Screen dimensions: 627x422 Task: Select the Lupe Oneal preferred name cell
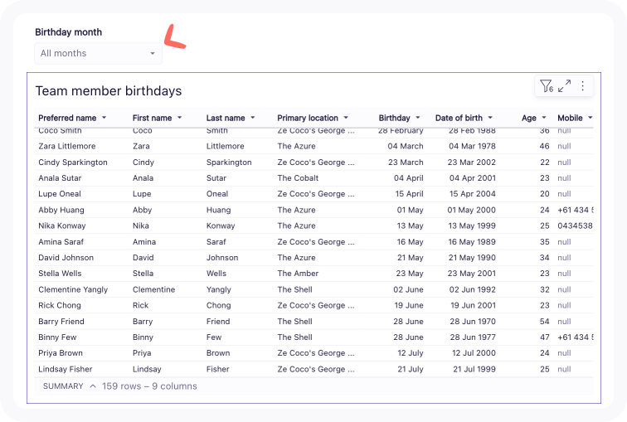coord(60,194)
